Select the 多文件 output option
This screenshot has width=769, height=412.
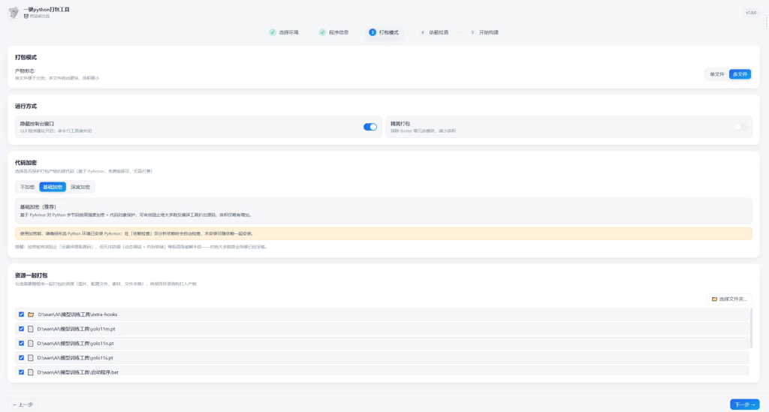click(740, 74)
